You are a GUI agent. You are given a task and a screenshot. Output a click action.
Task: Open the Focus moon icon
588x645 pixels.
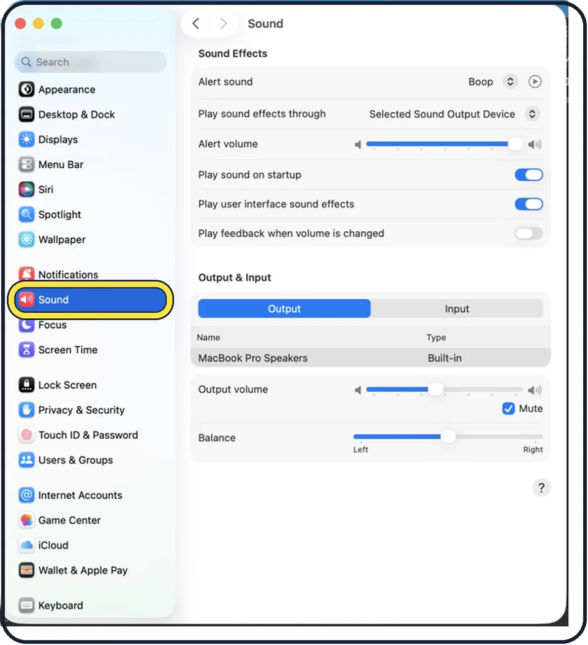pyautogui.click(x=27, y=325)
